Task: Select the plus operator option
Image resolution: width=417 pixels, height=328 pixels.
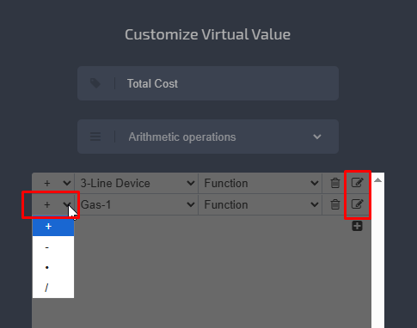Action: (x=53, y=227)
